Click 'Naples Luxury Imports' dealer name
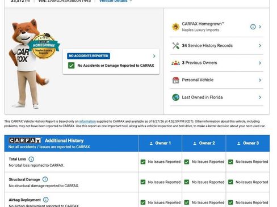The image size is (277, 207). (x=200, y=30)
